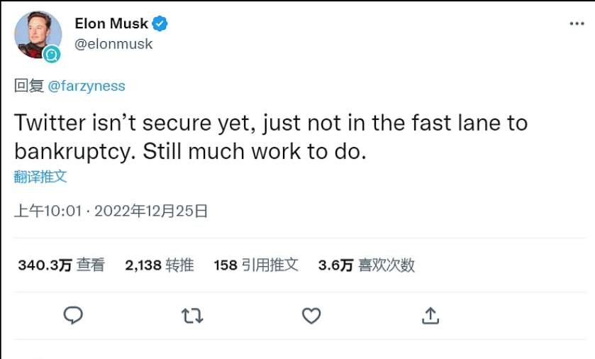Show the 3.6万 喜欢次数 likes list

(x=367, y=265)
